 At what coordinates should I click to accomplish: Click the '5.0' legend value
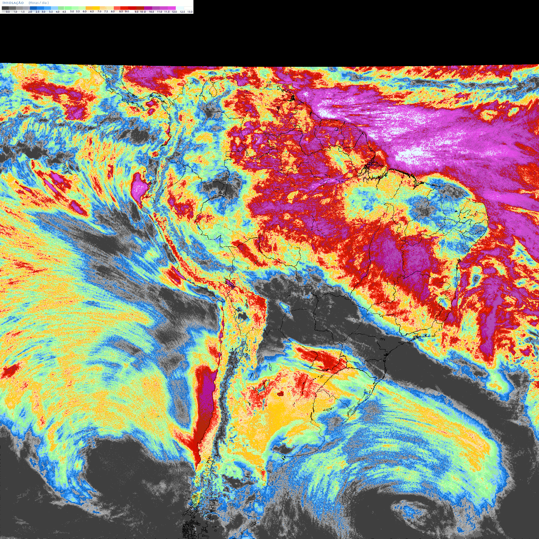pyautogui.click(x=72, y=11)
